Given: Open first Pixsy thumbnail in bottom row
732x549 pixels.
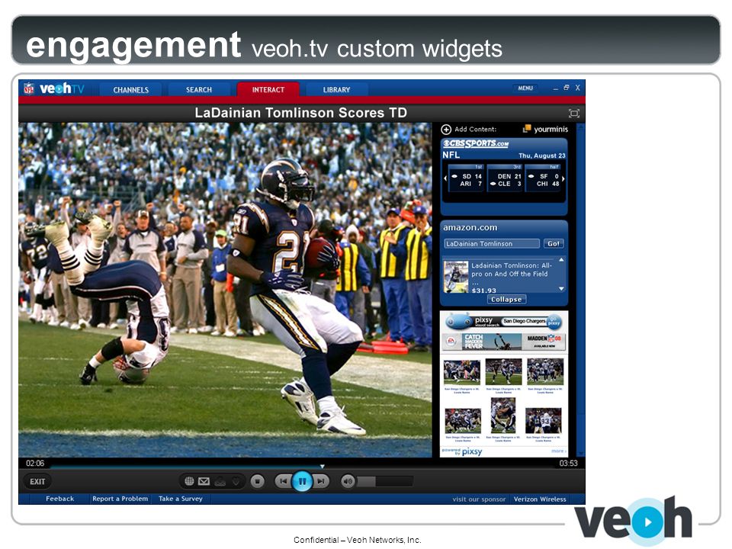Looking at the screenshot, I should [463, 421].
